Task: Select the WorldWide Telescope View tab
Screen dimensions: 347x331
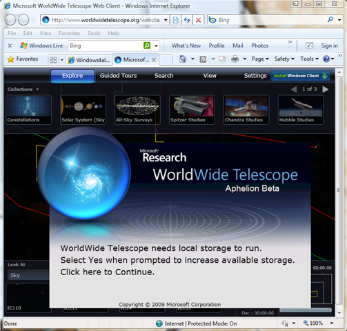Action: [210, 76]
